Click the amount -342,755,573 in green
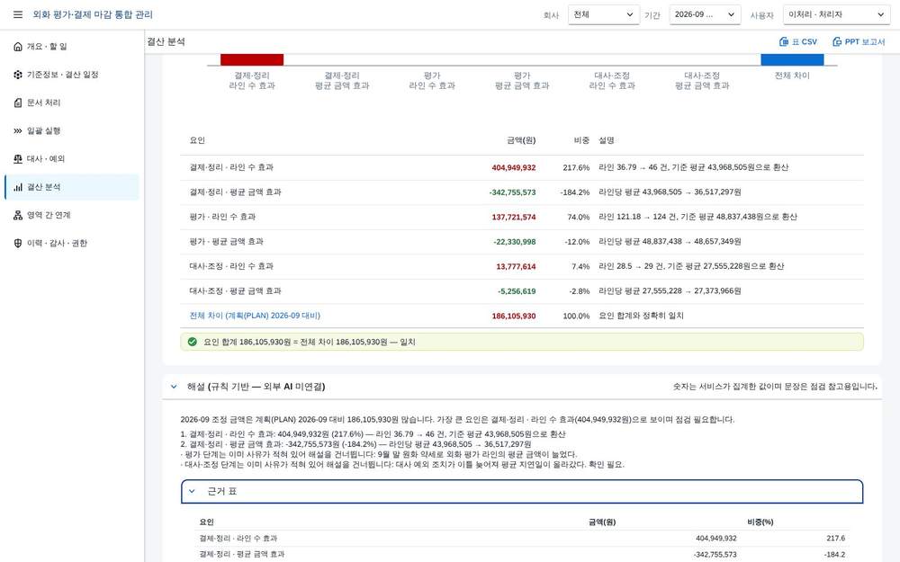The image size is (900, 562). coord(513,192)
